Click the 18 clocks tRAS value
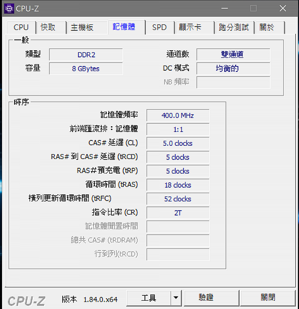 178,185
